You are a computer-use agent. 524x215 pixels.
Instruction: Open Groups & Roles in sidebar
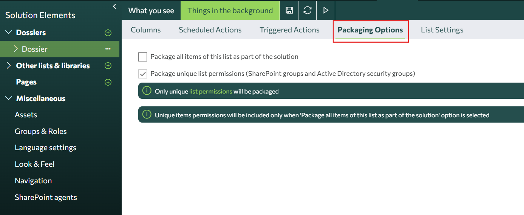tap(40, 131)
